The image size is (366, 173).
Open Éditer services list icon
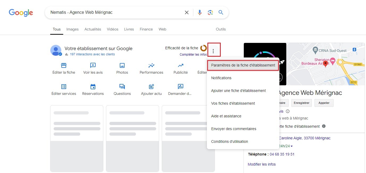pos(64,87)
